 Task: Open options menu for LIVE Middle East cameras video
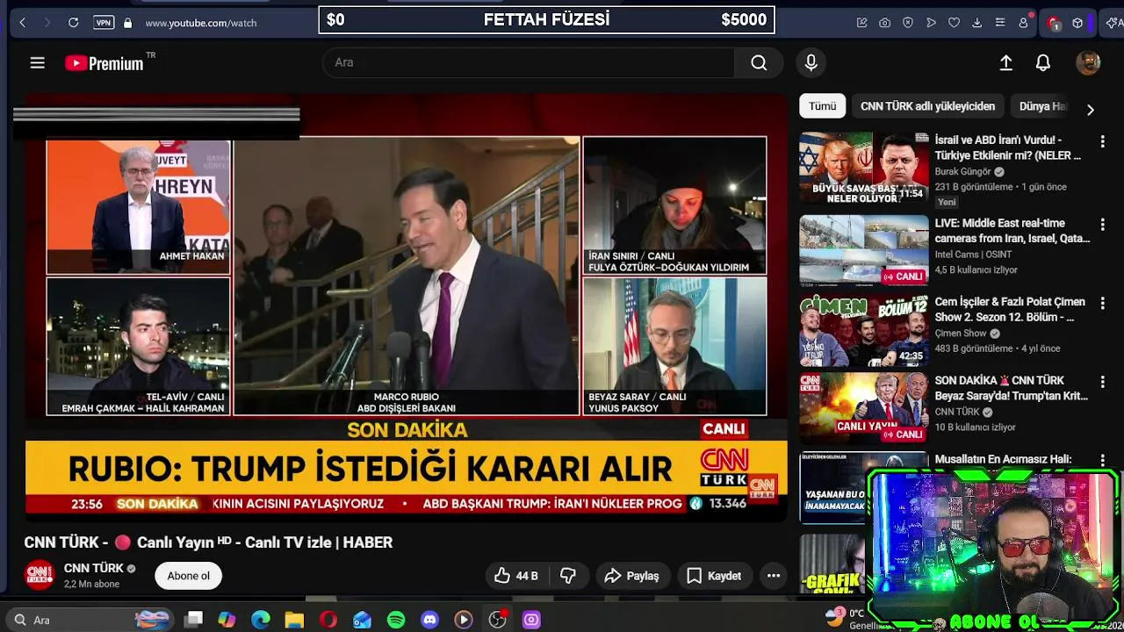click(1103, 225)
